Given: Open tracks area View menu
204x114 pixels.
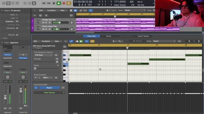Looking at the screenshot, I should tap(63, 10).
